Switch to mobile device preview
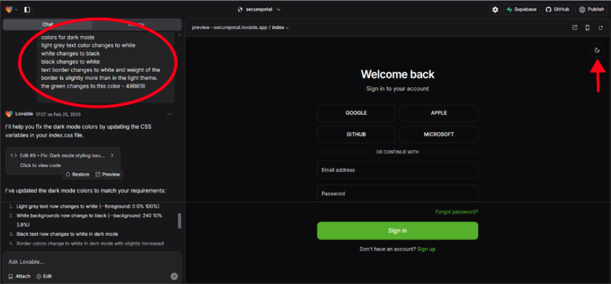 (x=587, y=28)
